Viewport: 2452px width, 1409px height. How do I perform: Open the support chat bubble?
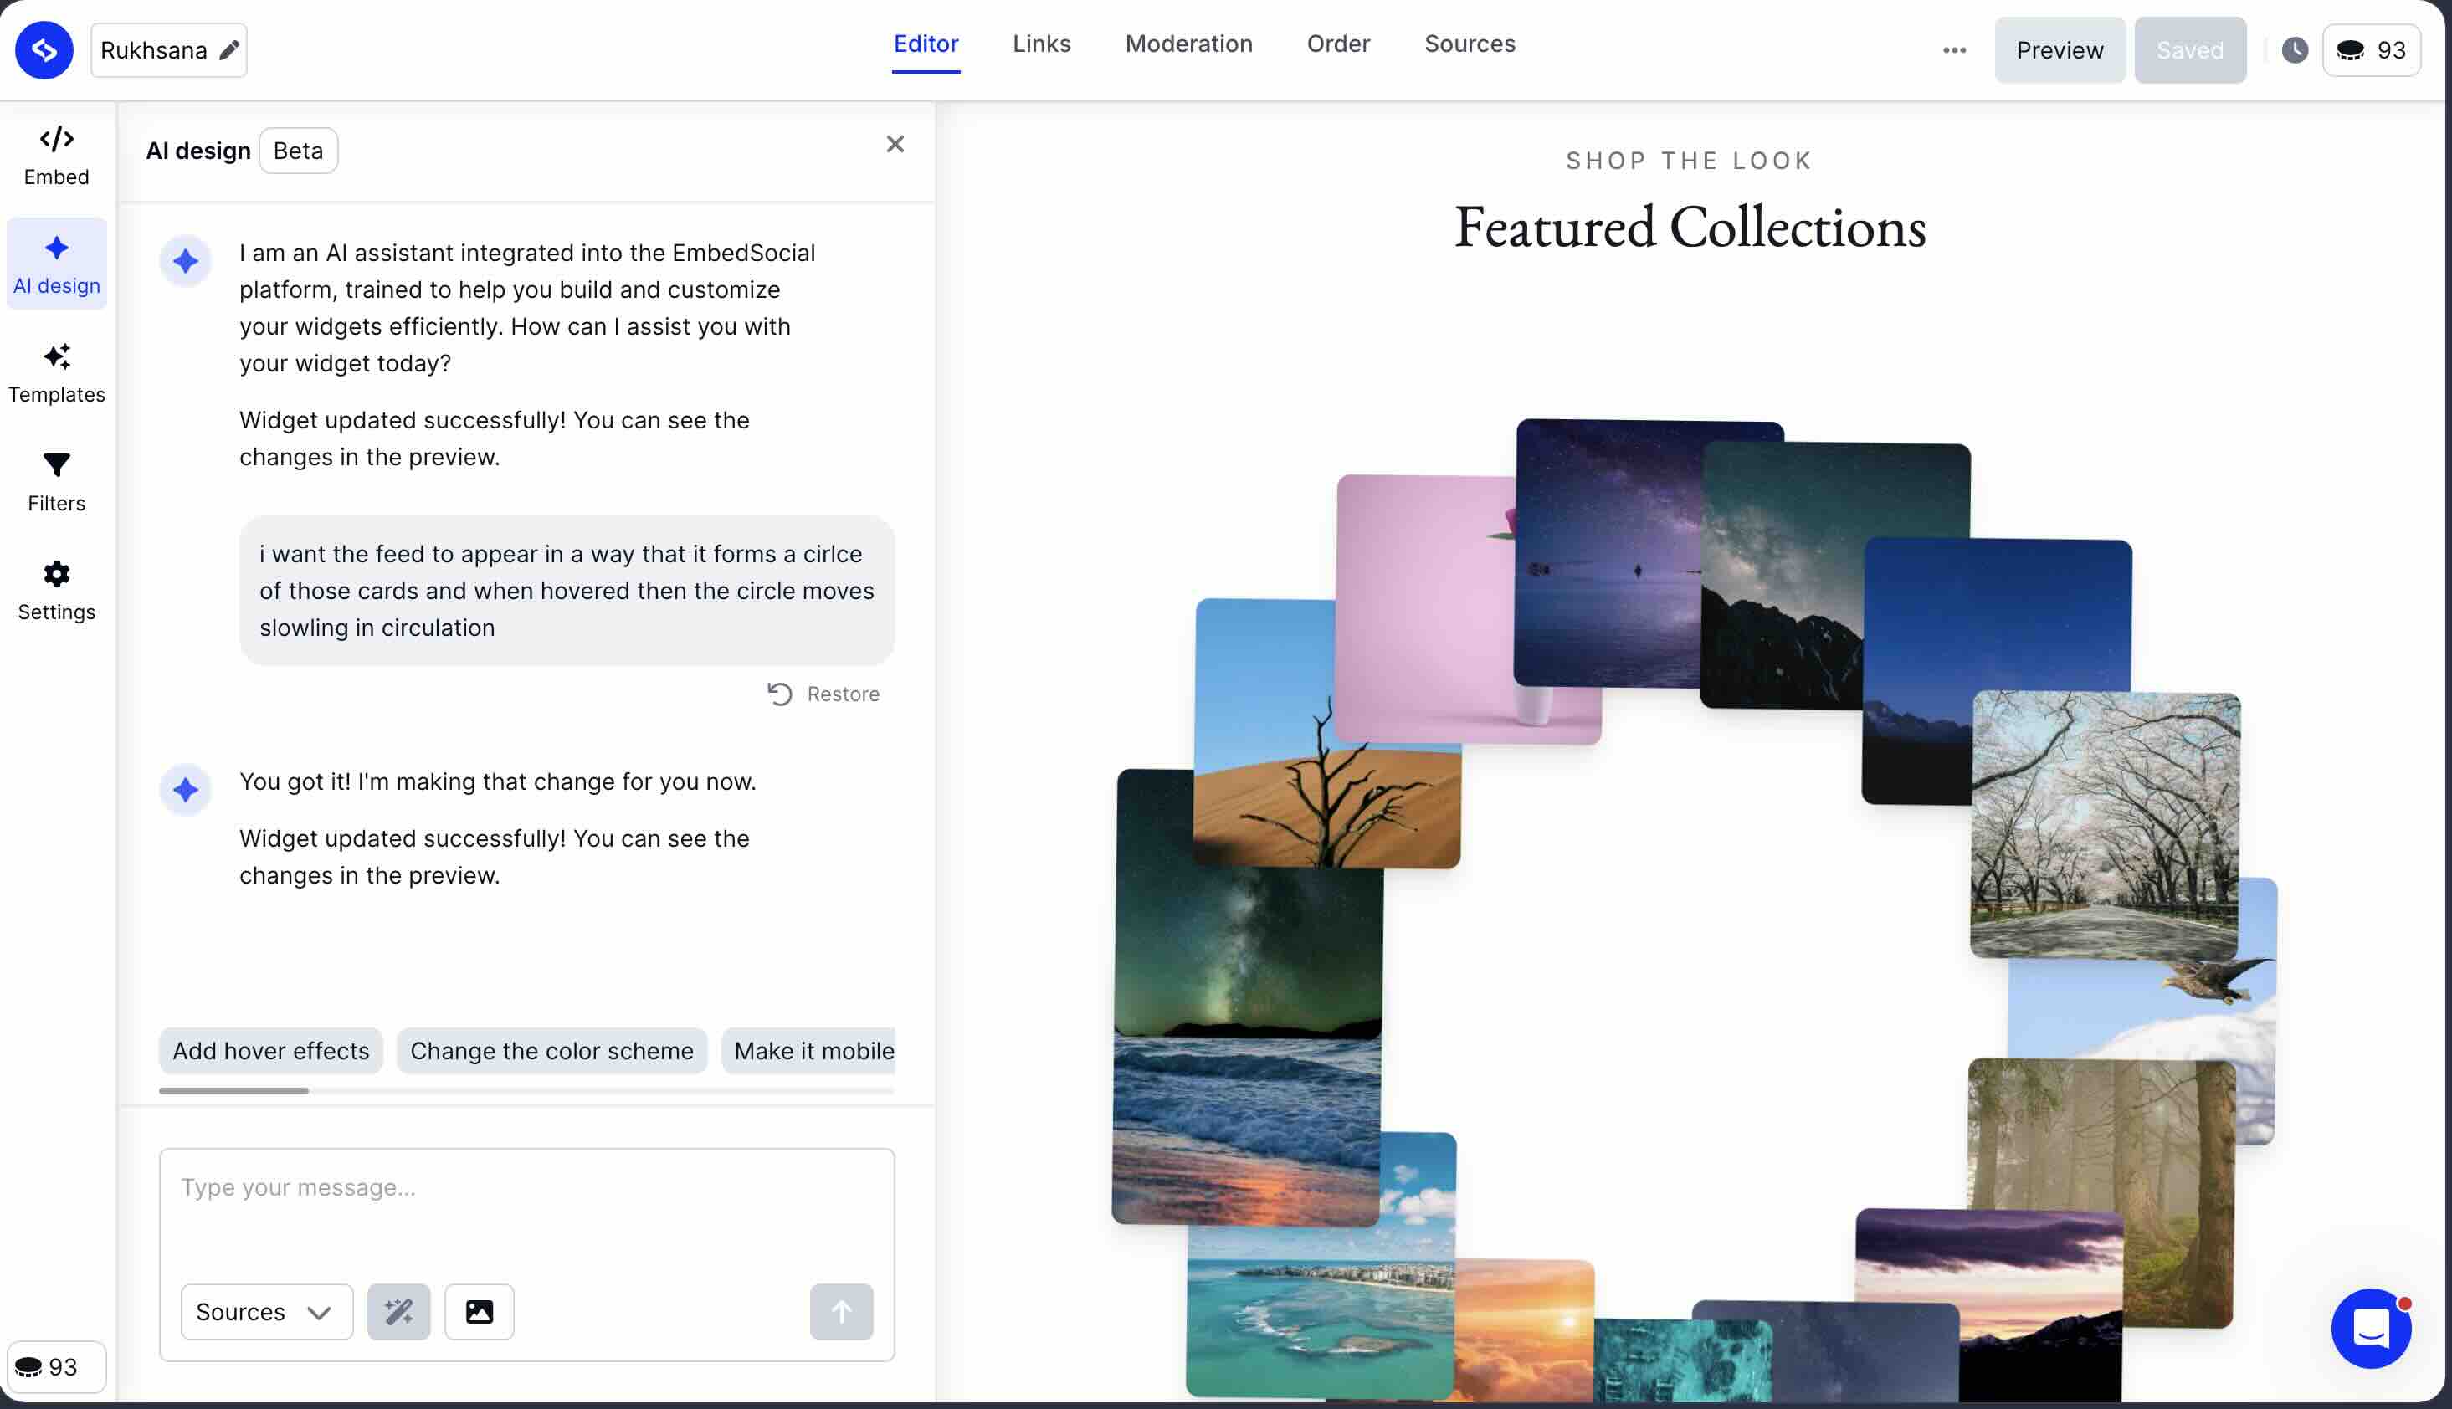[x=2371, y=1328]
